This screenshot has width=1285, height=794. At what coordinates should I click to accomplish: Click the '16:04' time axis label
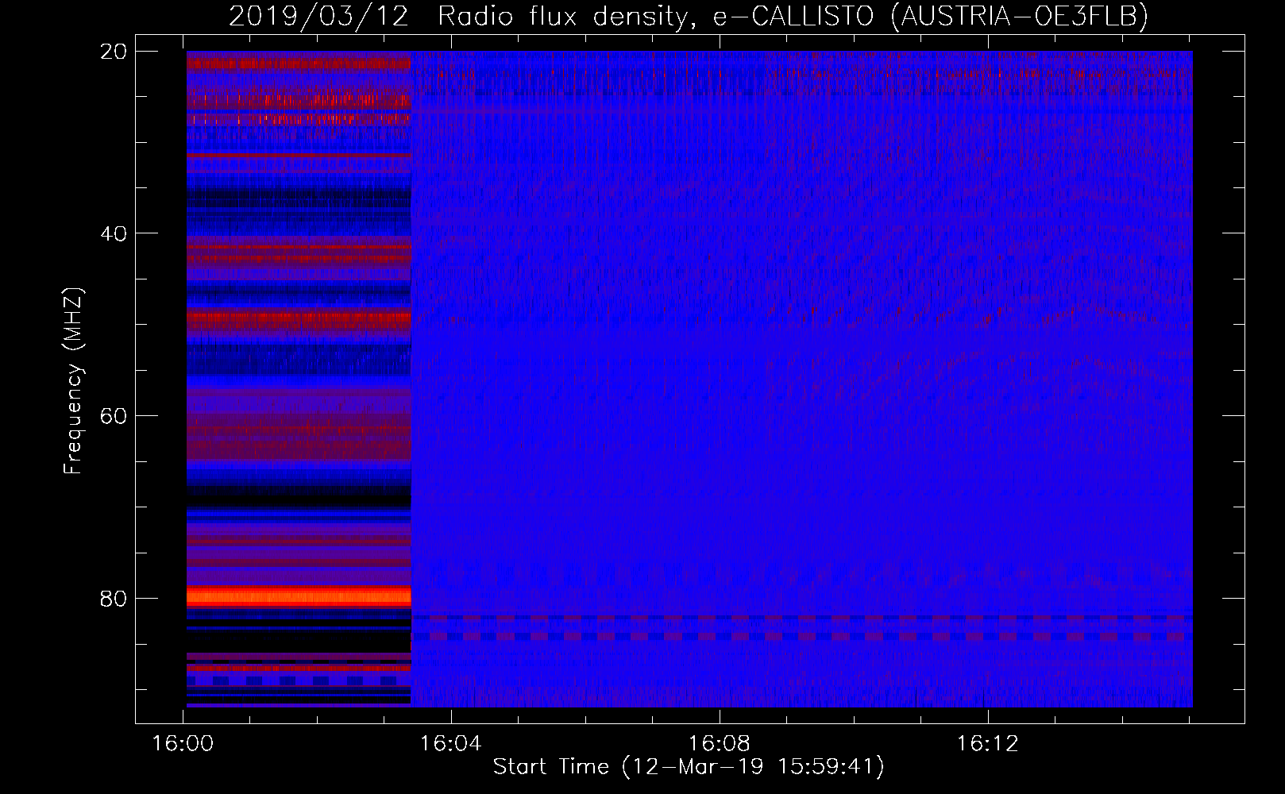(451, 744)
